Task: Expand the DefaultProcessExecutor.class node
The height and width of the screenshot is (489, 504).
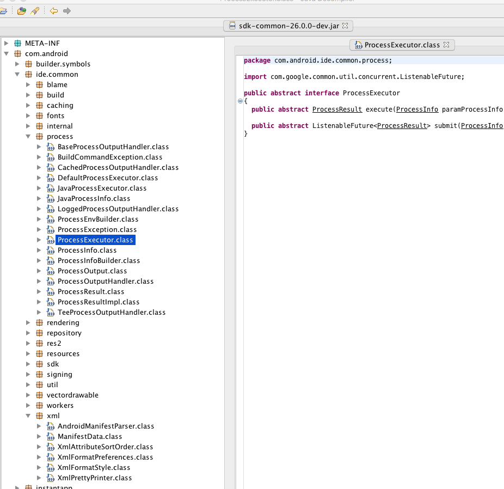Action: tap(39, 178)
